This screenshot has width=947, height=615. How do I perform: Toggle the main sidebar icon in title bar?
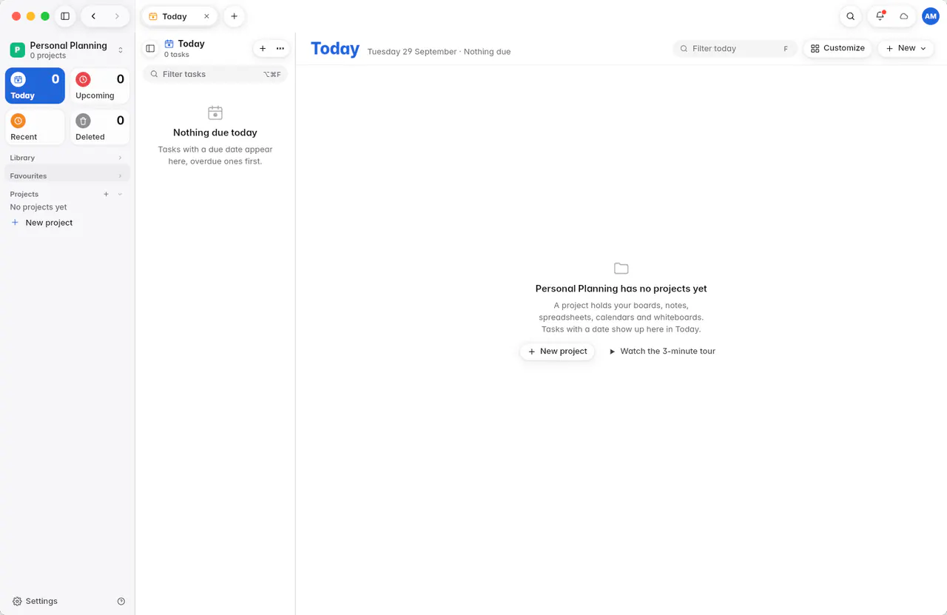[x=65, y=16]
